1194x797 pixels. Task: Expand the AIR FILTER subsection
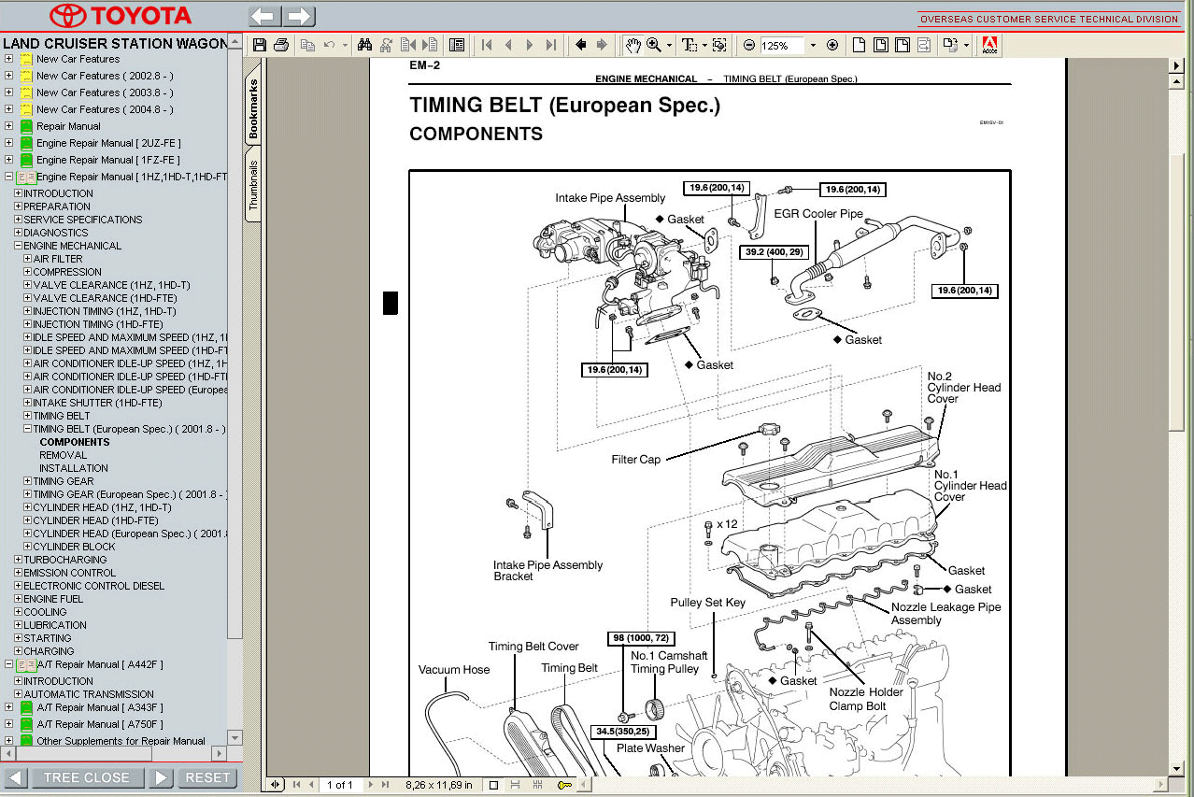[28, 259]
